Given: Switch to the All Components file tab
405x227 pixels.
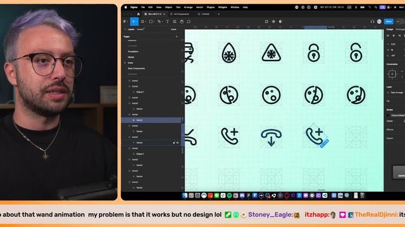Looking at the screenshot, I should point(182,14).
